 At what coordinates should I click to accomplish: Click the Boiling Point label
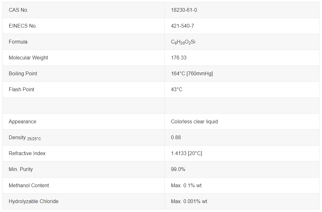pyautogui.click(x=23, y=74)
